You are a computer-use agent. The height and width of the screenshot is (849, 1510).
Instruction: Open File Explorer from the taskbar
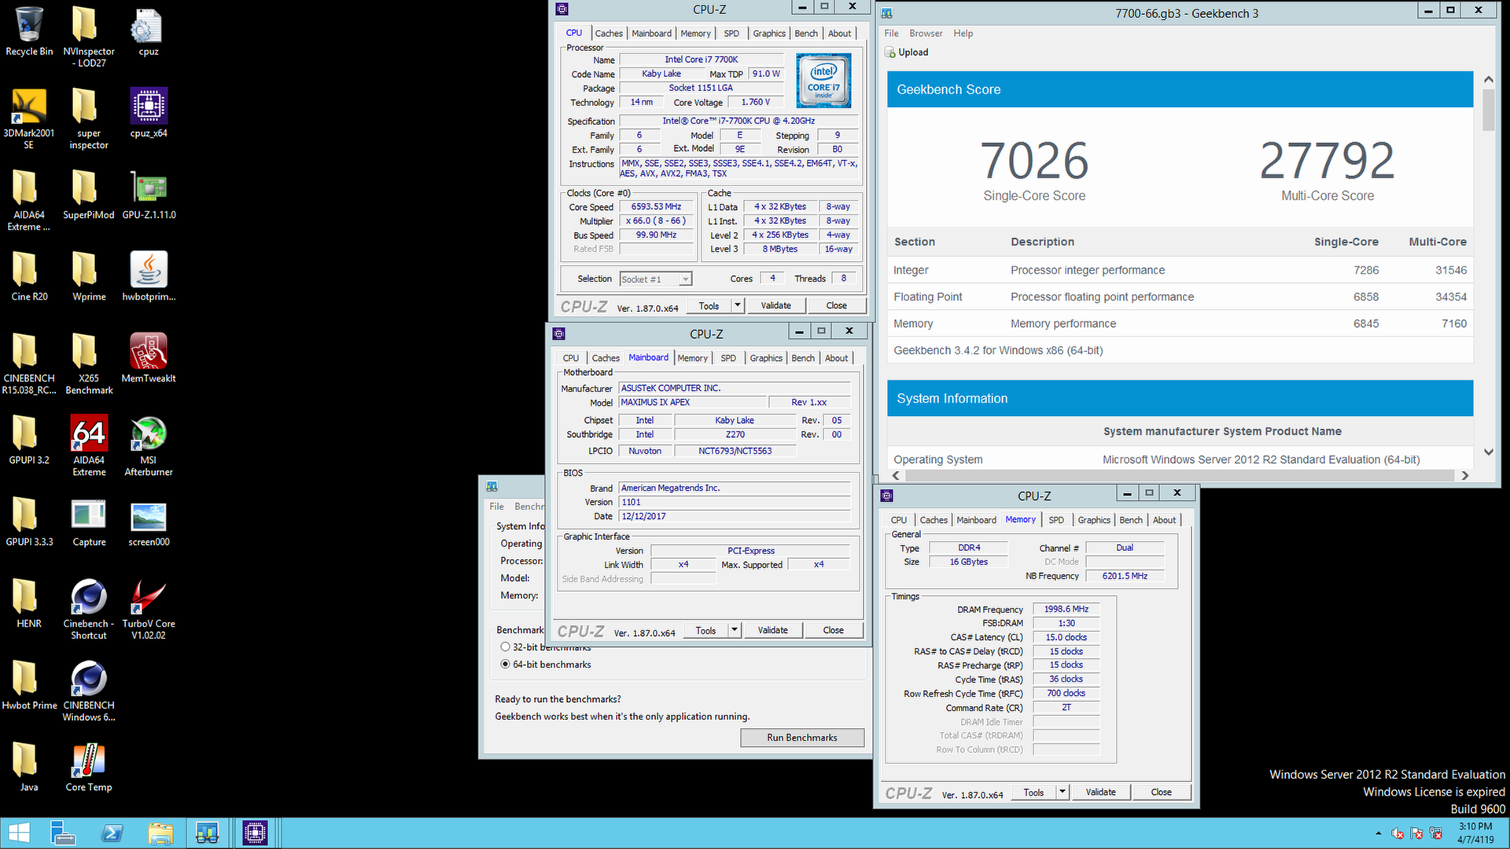[160, 833]
